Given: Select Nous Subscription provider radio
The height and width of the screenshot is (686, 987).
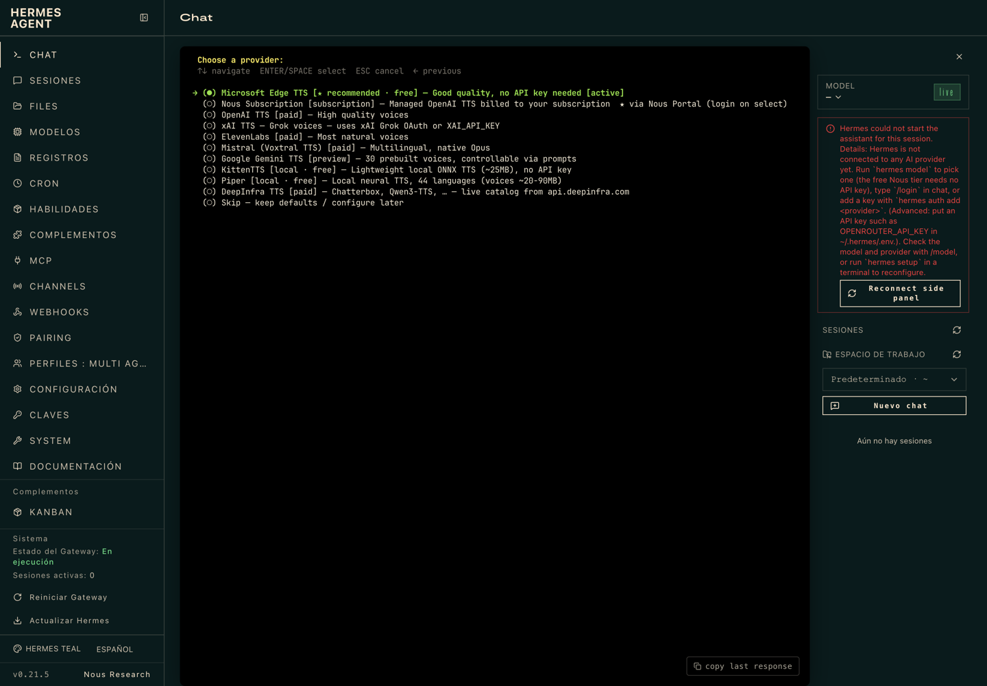Looking at the screenshot, I should click(210, 104).
